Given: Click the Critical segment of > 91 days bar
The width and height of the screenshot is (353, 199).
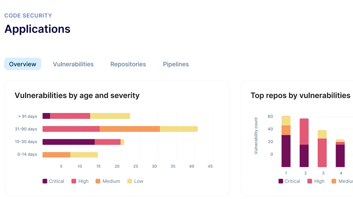Looking at the screenshot, I should pyautogui.click(x=46, y=116).
